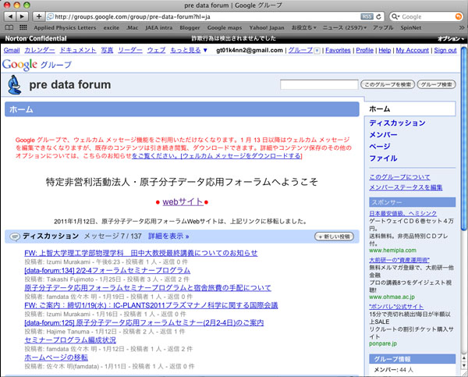Screen dimensions: 468x377
Task: Open the Help link
Action: click(385, 50)
